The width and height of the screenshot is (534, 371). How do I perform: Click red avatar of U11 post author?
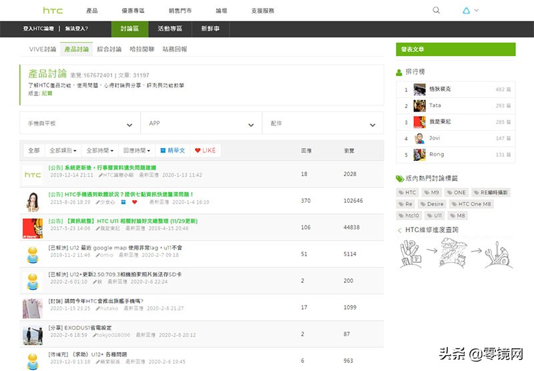point(33,228)
